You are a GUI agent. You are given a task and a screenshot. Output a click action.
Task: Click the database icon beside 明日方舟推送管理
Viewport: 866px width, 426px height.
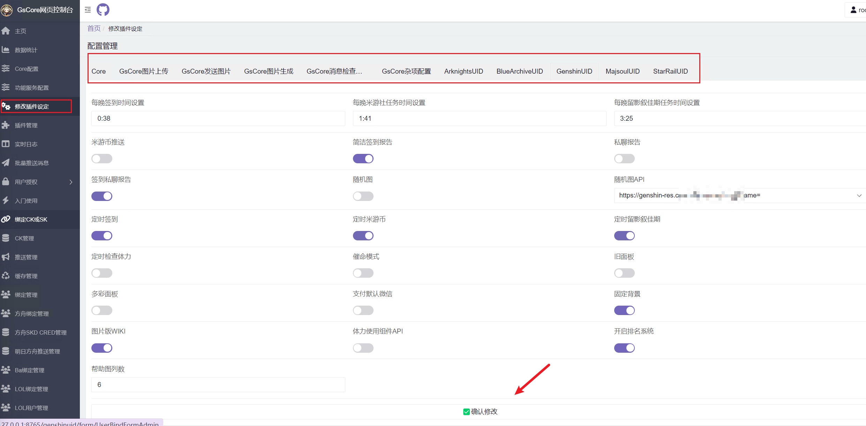pyautogui.click(x=6, y=351)
